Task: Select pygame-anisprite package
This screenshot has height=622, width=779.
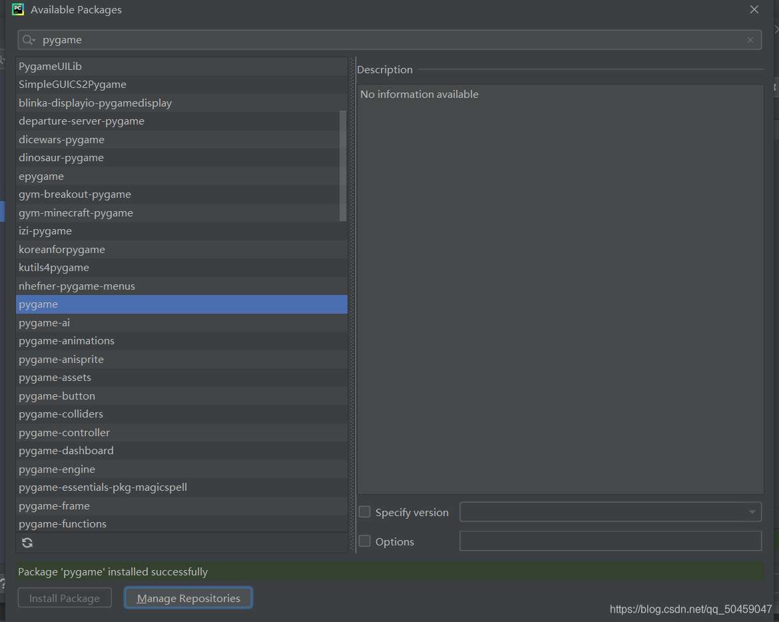Action: pos(182,359)
